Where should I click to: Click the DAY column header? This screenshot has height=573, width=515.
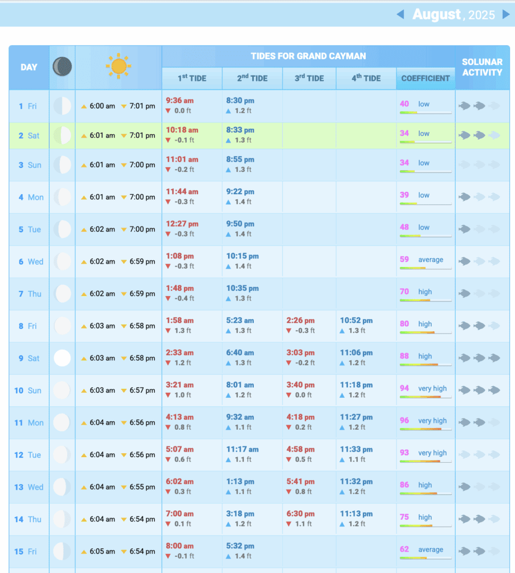(29, 67)
